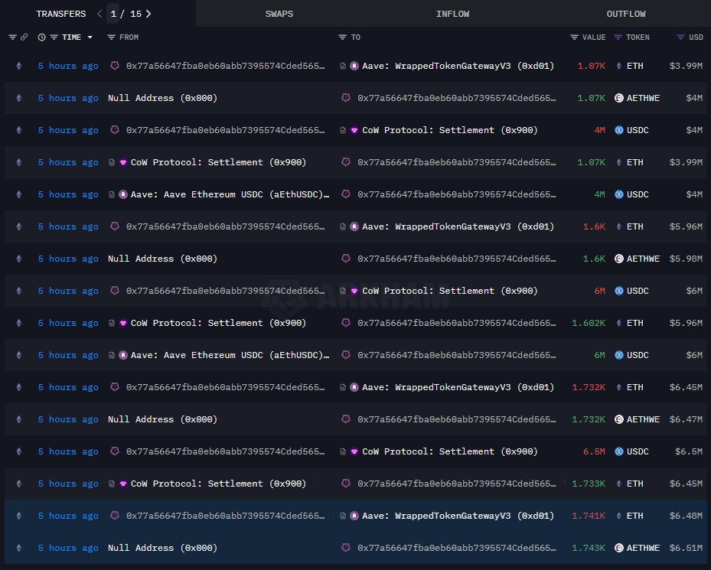Screen dimensions: 711x570
Task: Click the ETH token in $3.99M first row
Action: coord(634,66)
